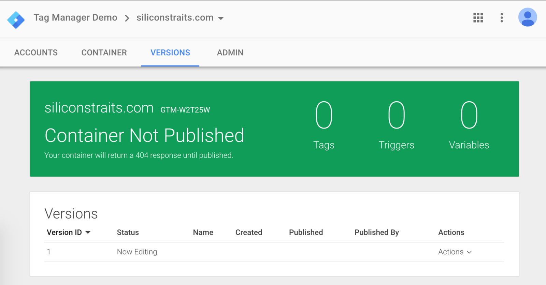
Task: Switch to the Accounts tab
Action: pos(36,52)
